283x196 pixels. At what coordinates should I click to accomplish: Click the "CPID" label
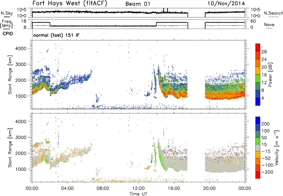(8, 34)
